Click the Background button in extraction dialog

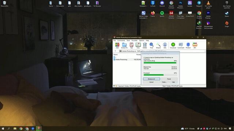[x=151, y=79]
